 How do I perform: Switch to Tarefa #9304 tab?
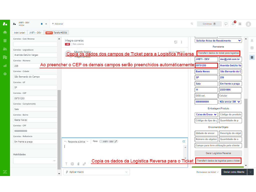[x=56, y=32]
